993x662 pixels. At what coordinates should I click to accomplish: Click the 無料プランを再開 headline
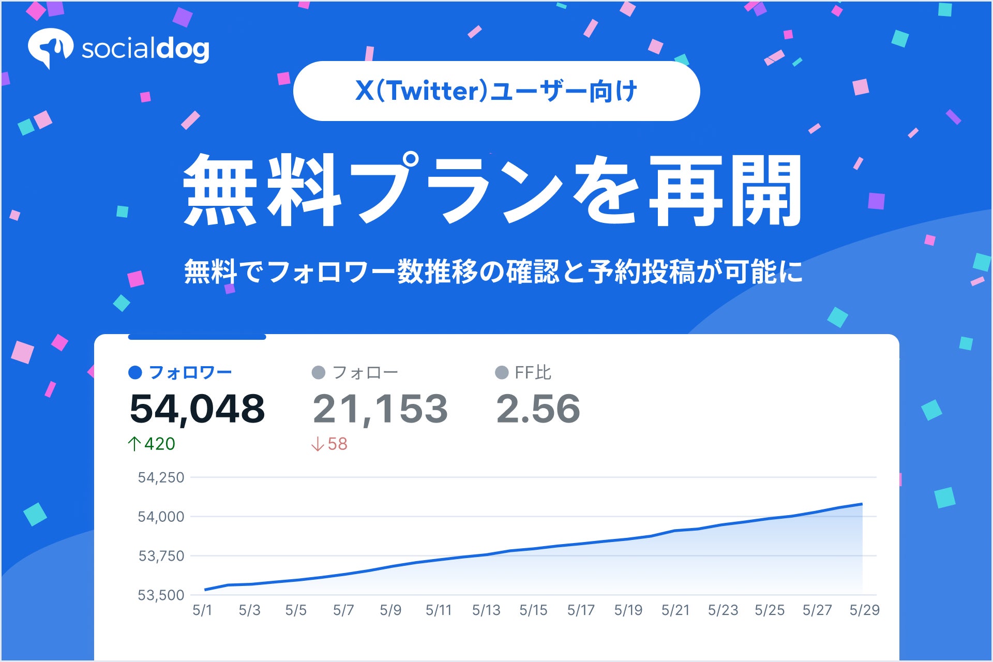pyautogui.click(x=492, y=190)
